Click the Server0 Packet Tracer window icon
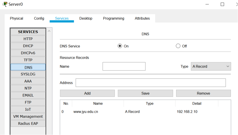Image resolution: width=238 pixels, height=135 pixels. pyautogui.click(x=5, y=4)
